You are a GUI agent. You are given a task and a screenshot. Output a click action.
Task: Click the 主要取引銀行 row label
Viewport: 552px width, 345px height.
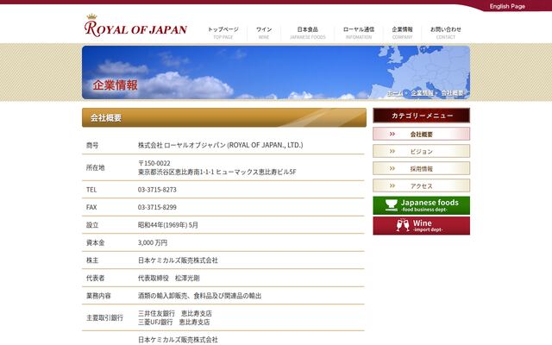tap(104, 318)
